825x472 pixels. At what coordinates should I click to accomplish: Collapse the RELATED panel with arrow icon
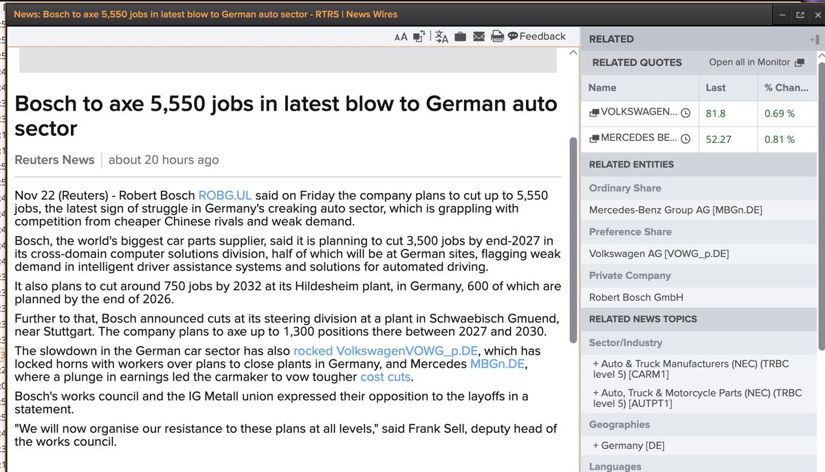[x=815, y=40]
